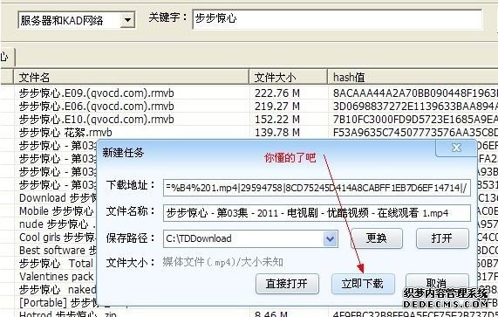Click the 下载地址 URL input field
Screen dimensions: 498x317
click(x=317, y=188)
